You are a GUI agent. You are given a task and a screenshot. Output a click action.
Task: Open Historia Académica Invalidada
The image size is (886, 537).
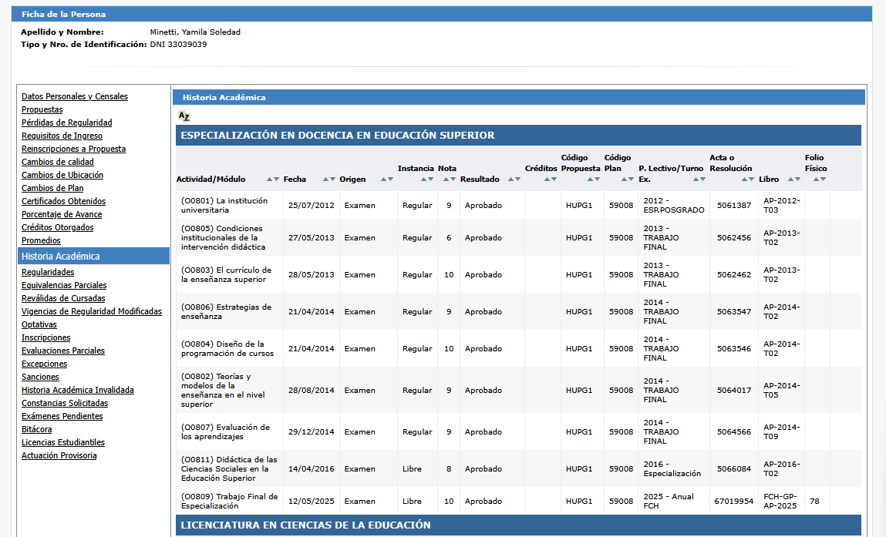coord(77,390)
